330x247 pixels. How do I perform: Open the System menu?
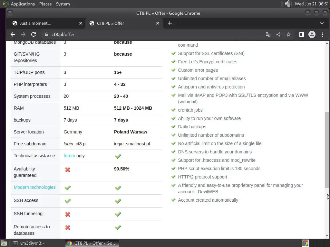click(63, 4)
